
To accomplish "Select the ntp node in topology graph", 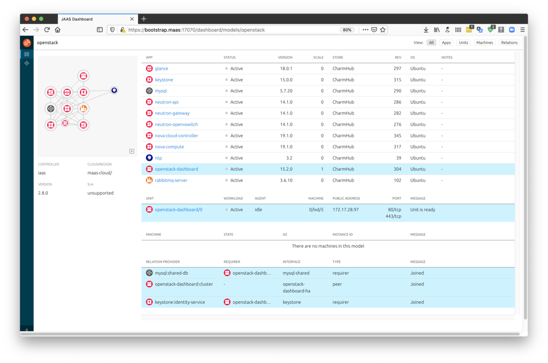I will click(114, 90).
